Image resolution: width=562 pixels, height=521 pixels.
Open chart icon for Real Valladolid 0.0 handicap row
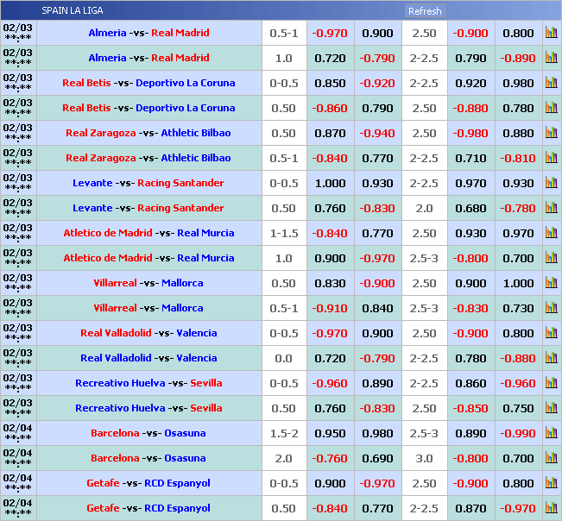(x=551, y=358)
